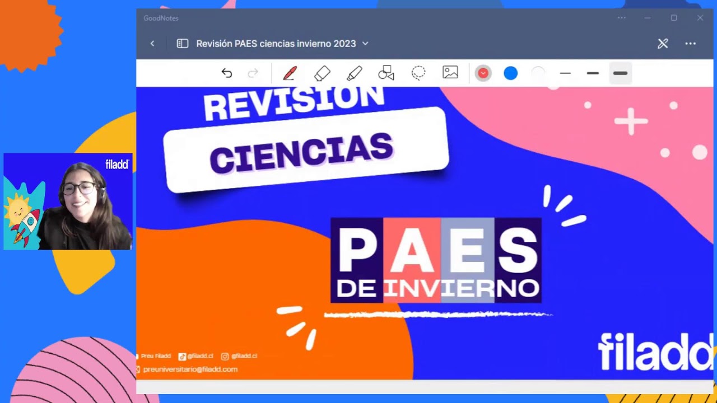Select the thick stroke width
The image size is (717, 403).
click(620, 73)
